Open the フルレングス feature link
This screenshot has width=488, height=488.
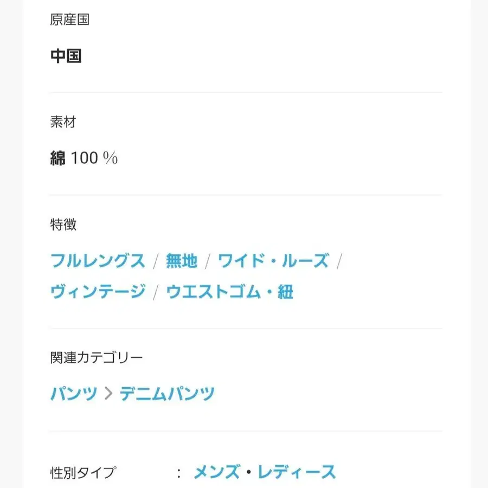tap(98, 261)
